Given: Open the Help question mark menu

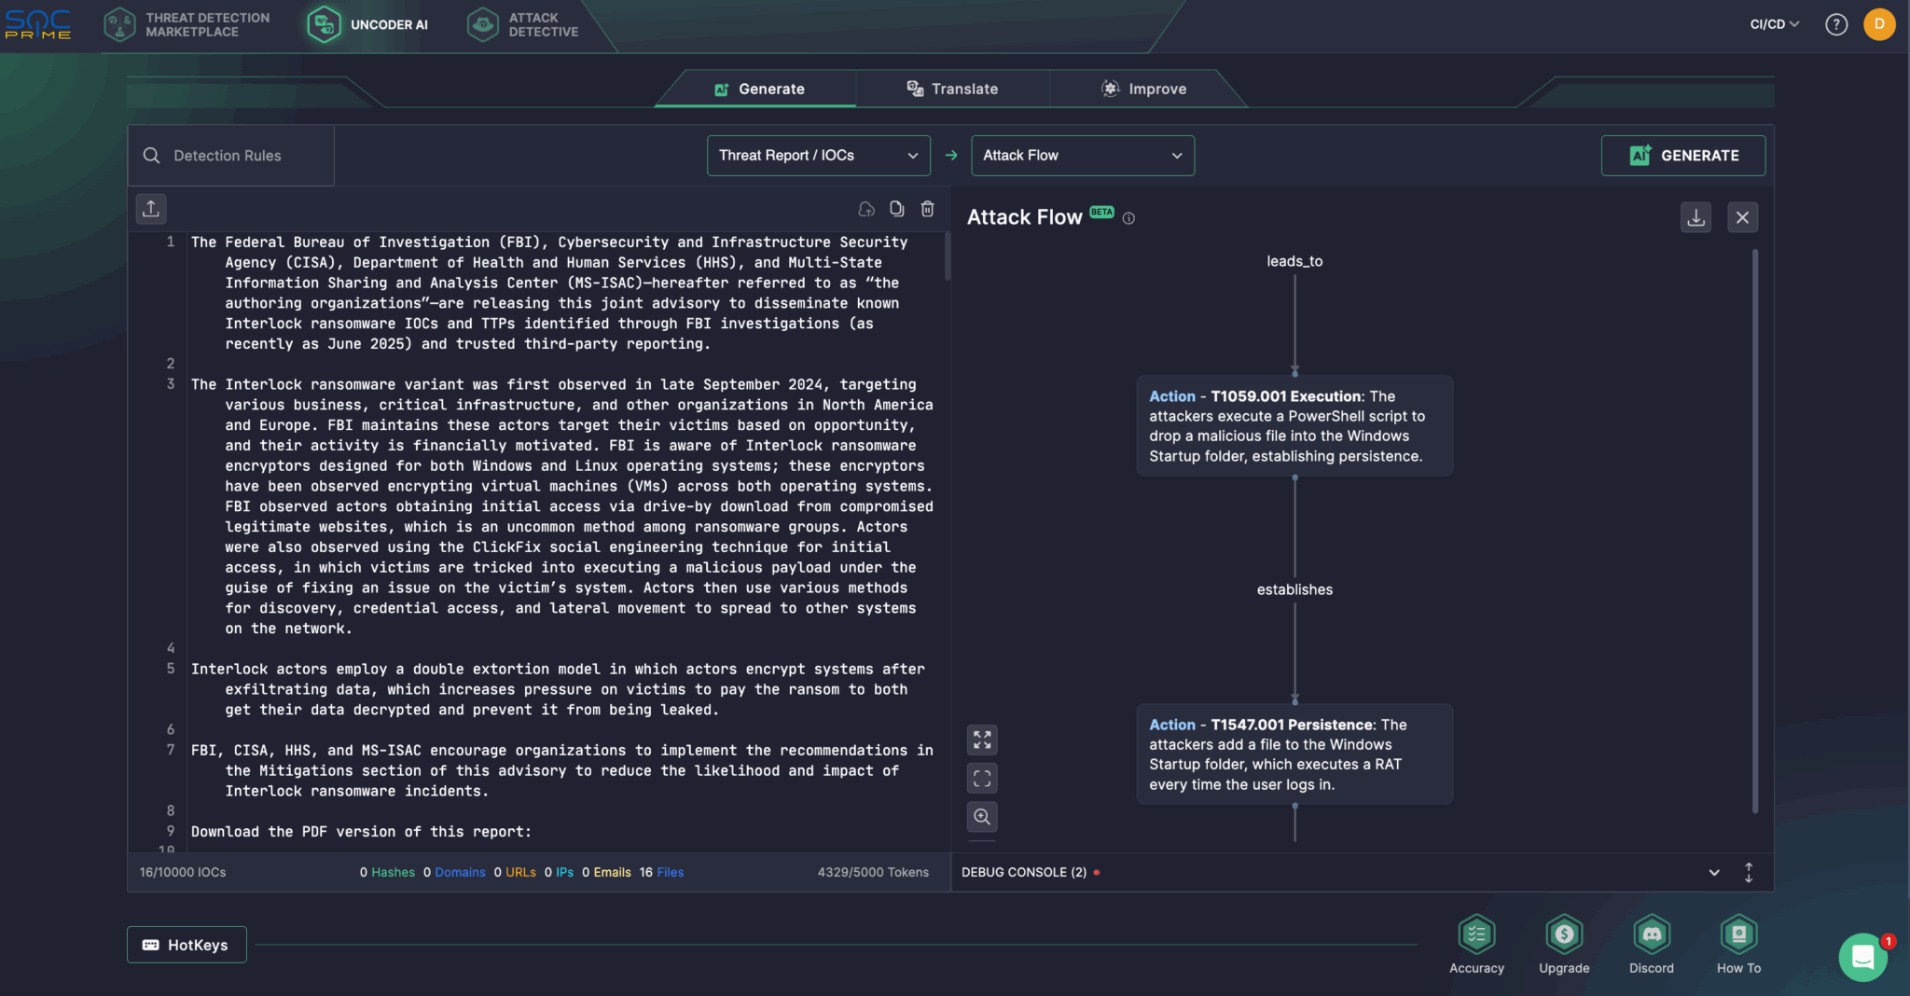Looking at the screenshot, I should point(1835,24).
